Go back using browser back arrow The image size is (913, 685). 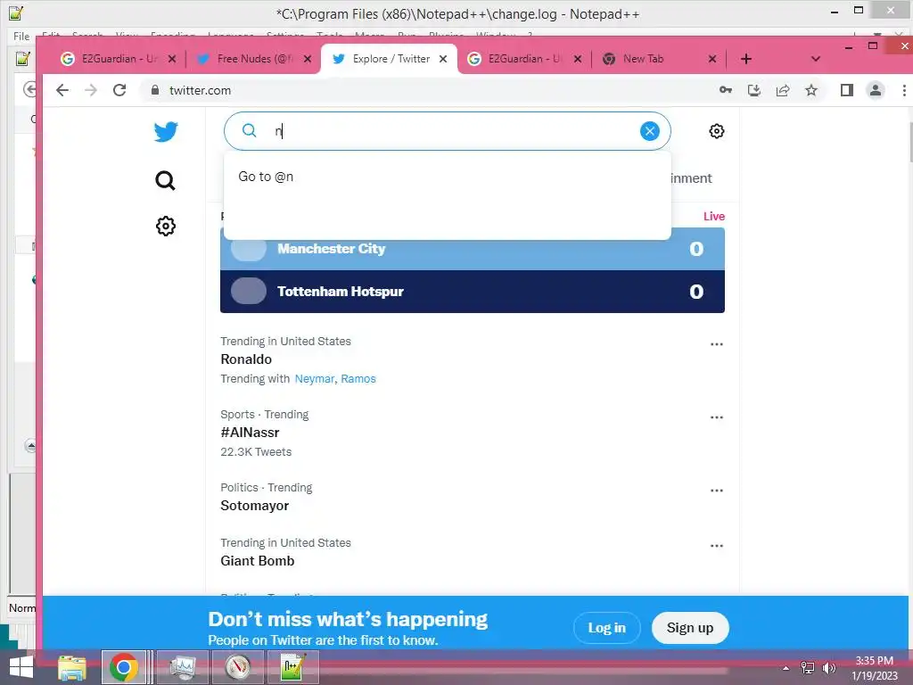tap(62, 90)
